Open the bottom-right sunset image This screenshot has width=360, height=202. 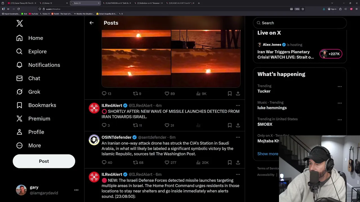click(206, 68)
